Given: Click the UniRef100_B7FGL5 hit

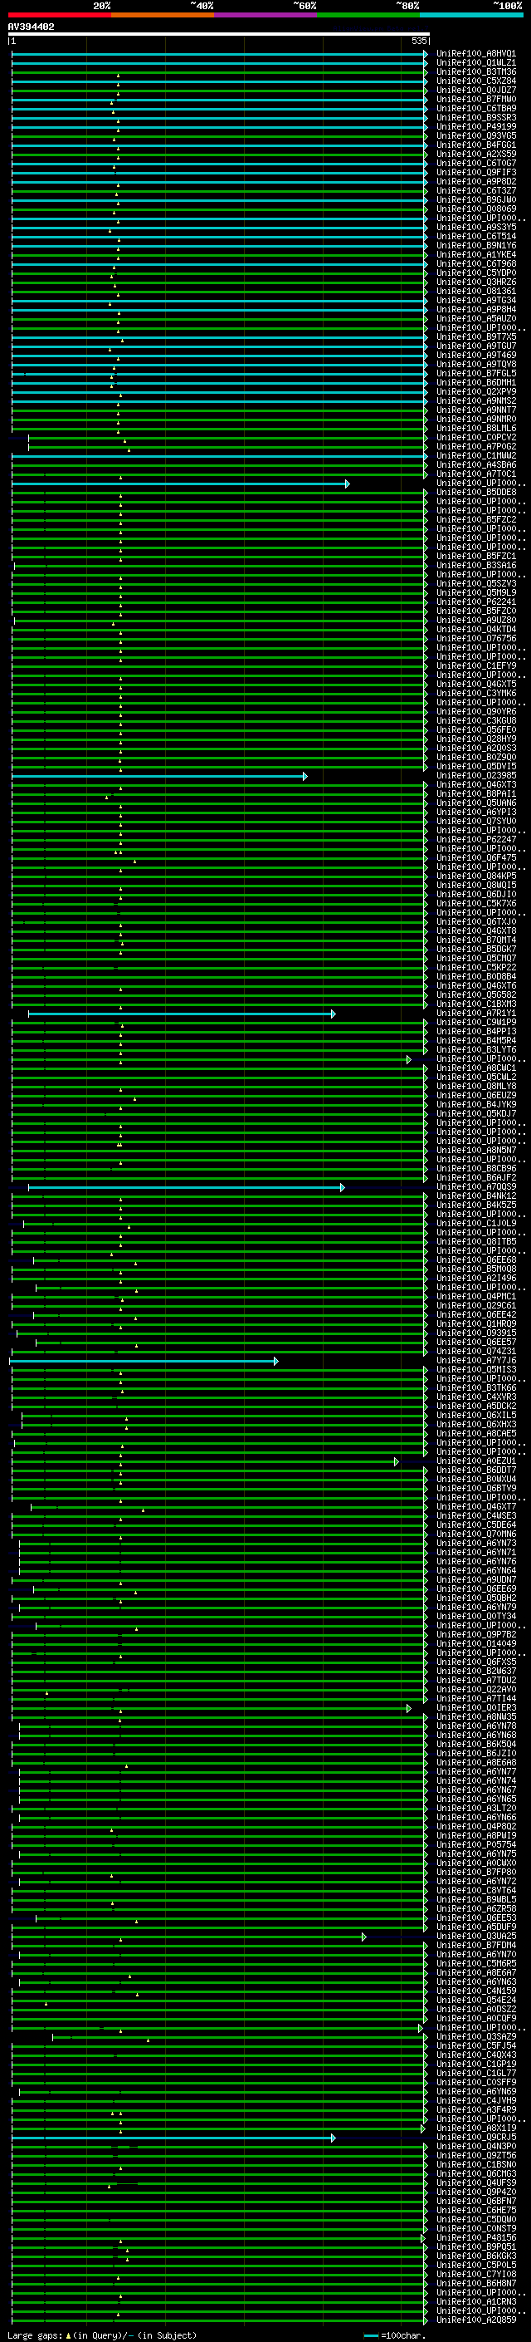Looking at the screenshot, I should click(475, 373).
